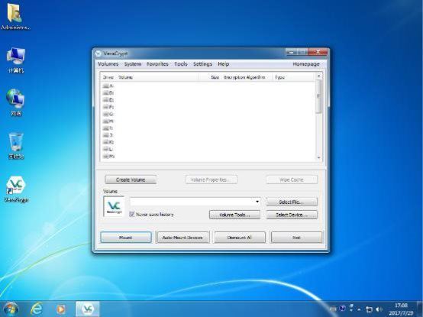This screenshot has width=423, height=317.
Task: Click the Exit button
Action: pyautogui.click(x=296, y=238)
